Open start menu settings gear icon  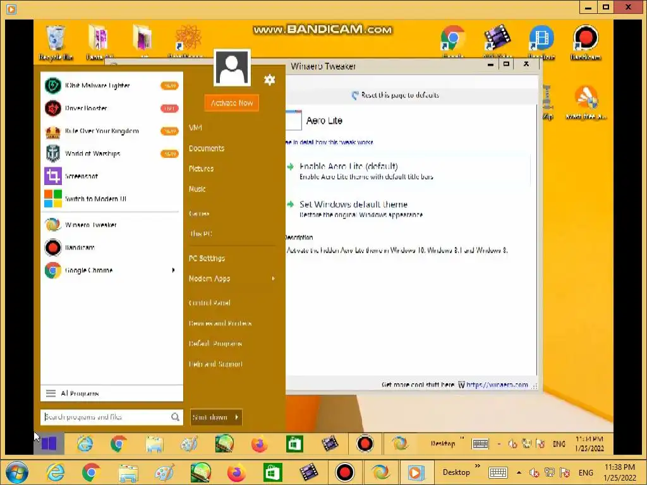pos(269,80)
